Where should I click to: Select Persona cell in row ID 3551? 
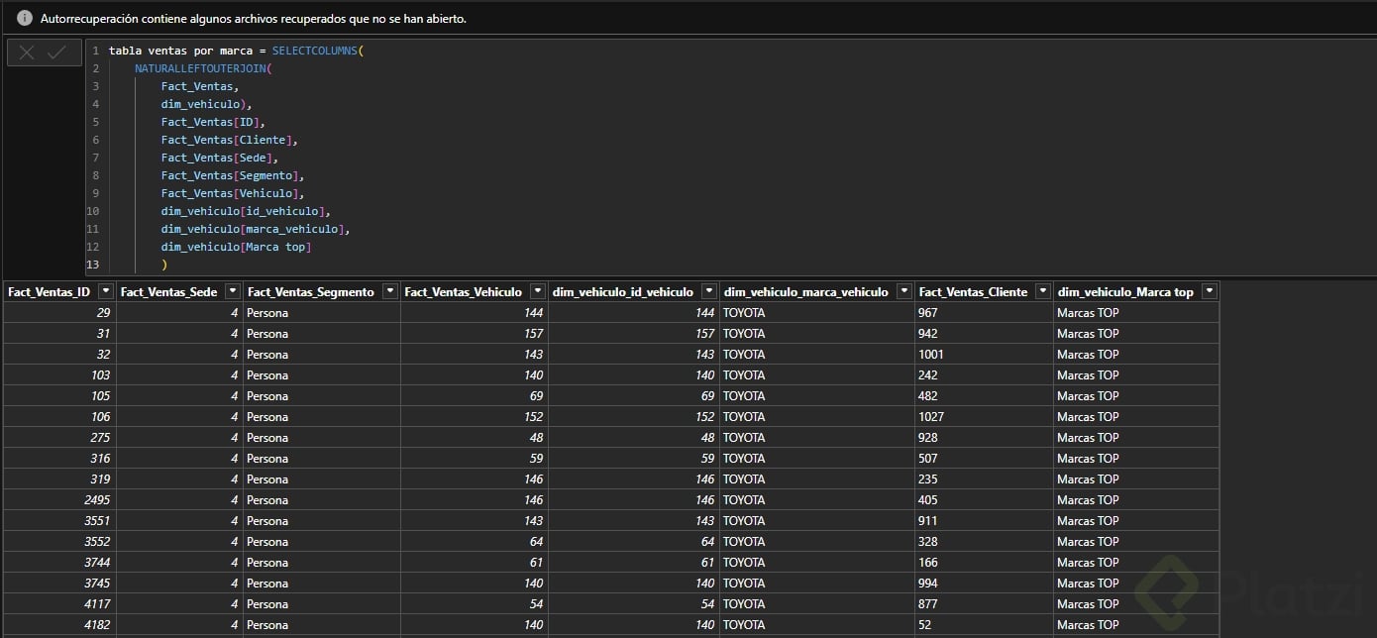coord(322,520)
